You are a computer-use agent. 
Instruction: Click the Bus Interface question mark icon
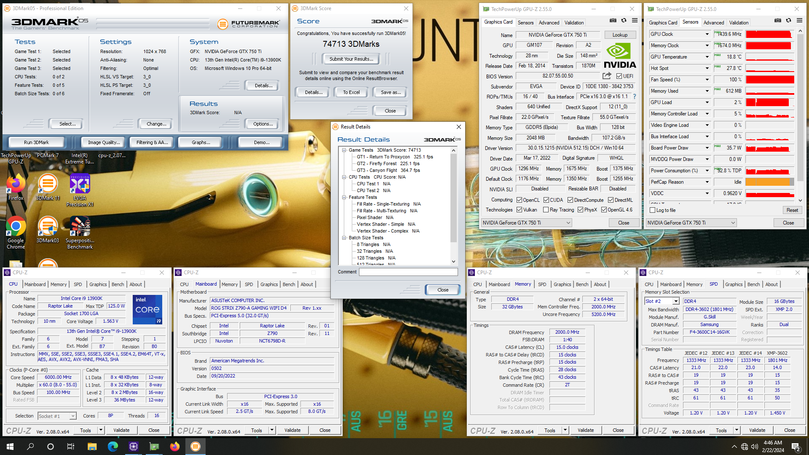(x=634, y=96)
